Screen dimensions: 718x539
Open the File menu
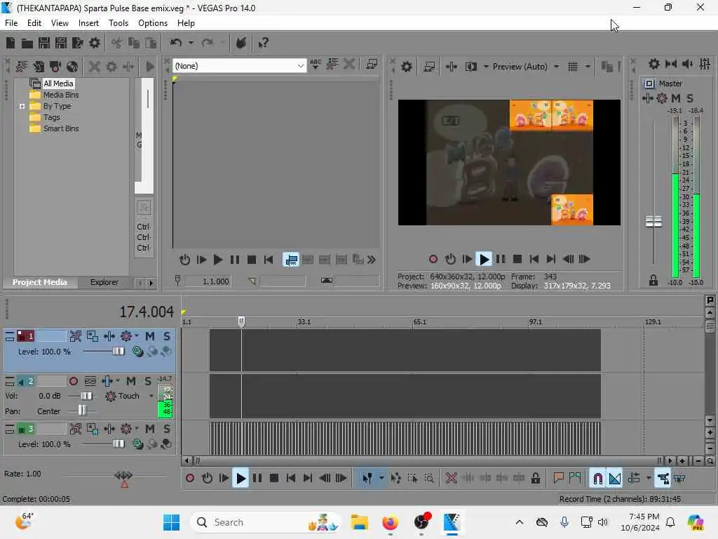coord(11,23)
